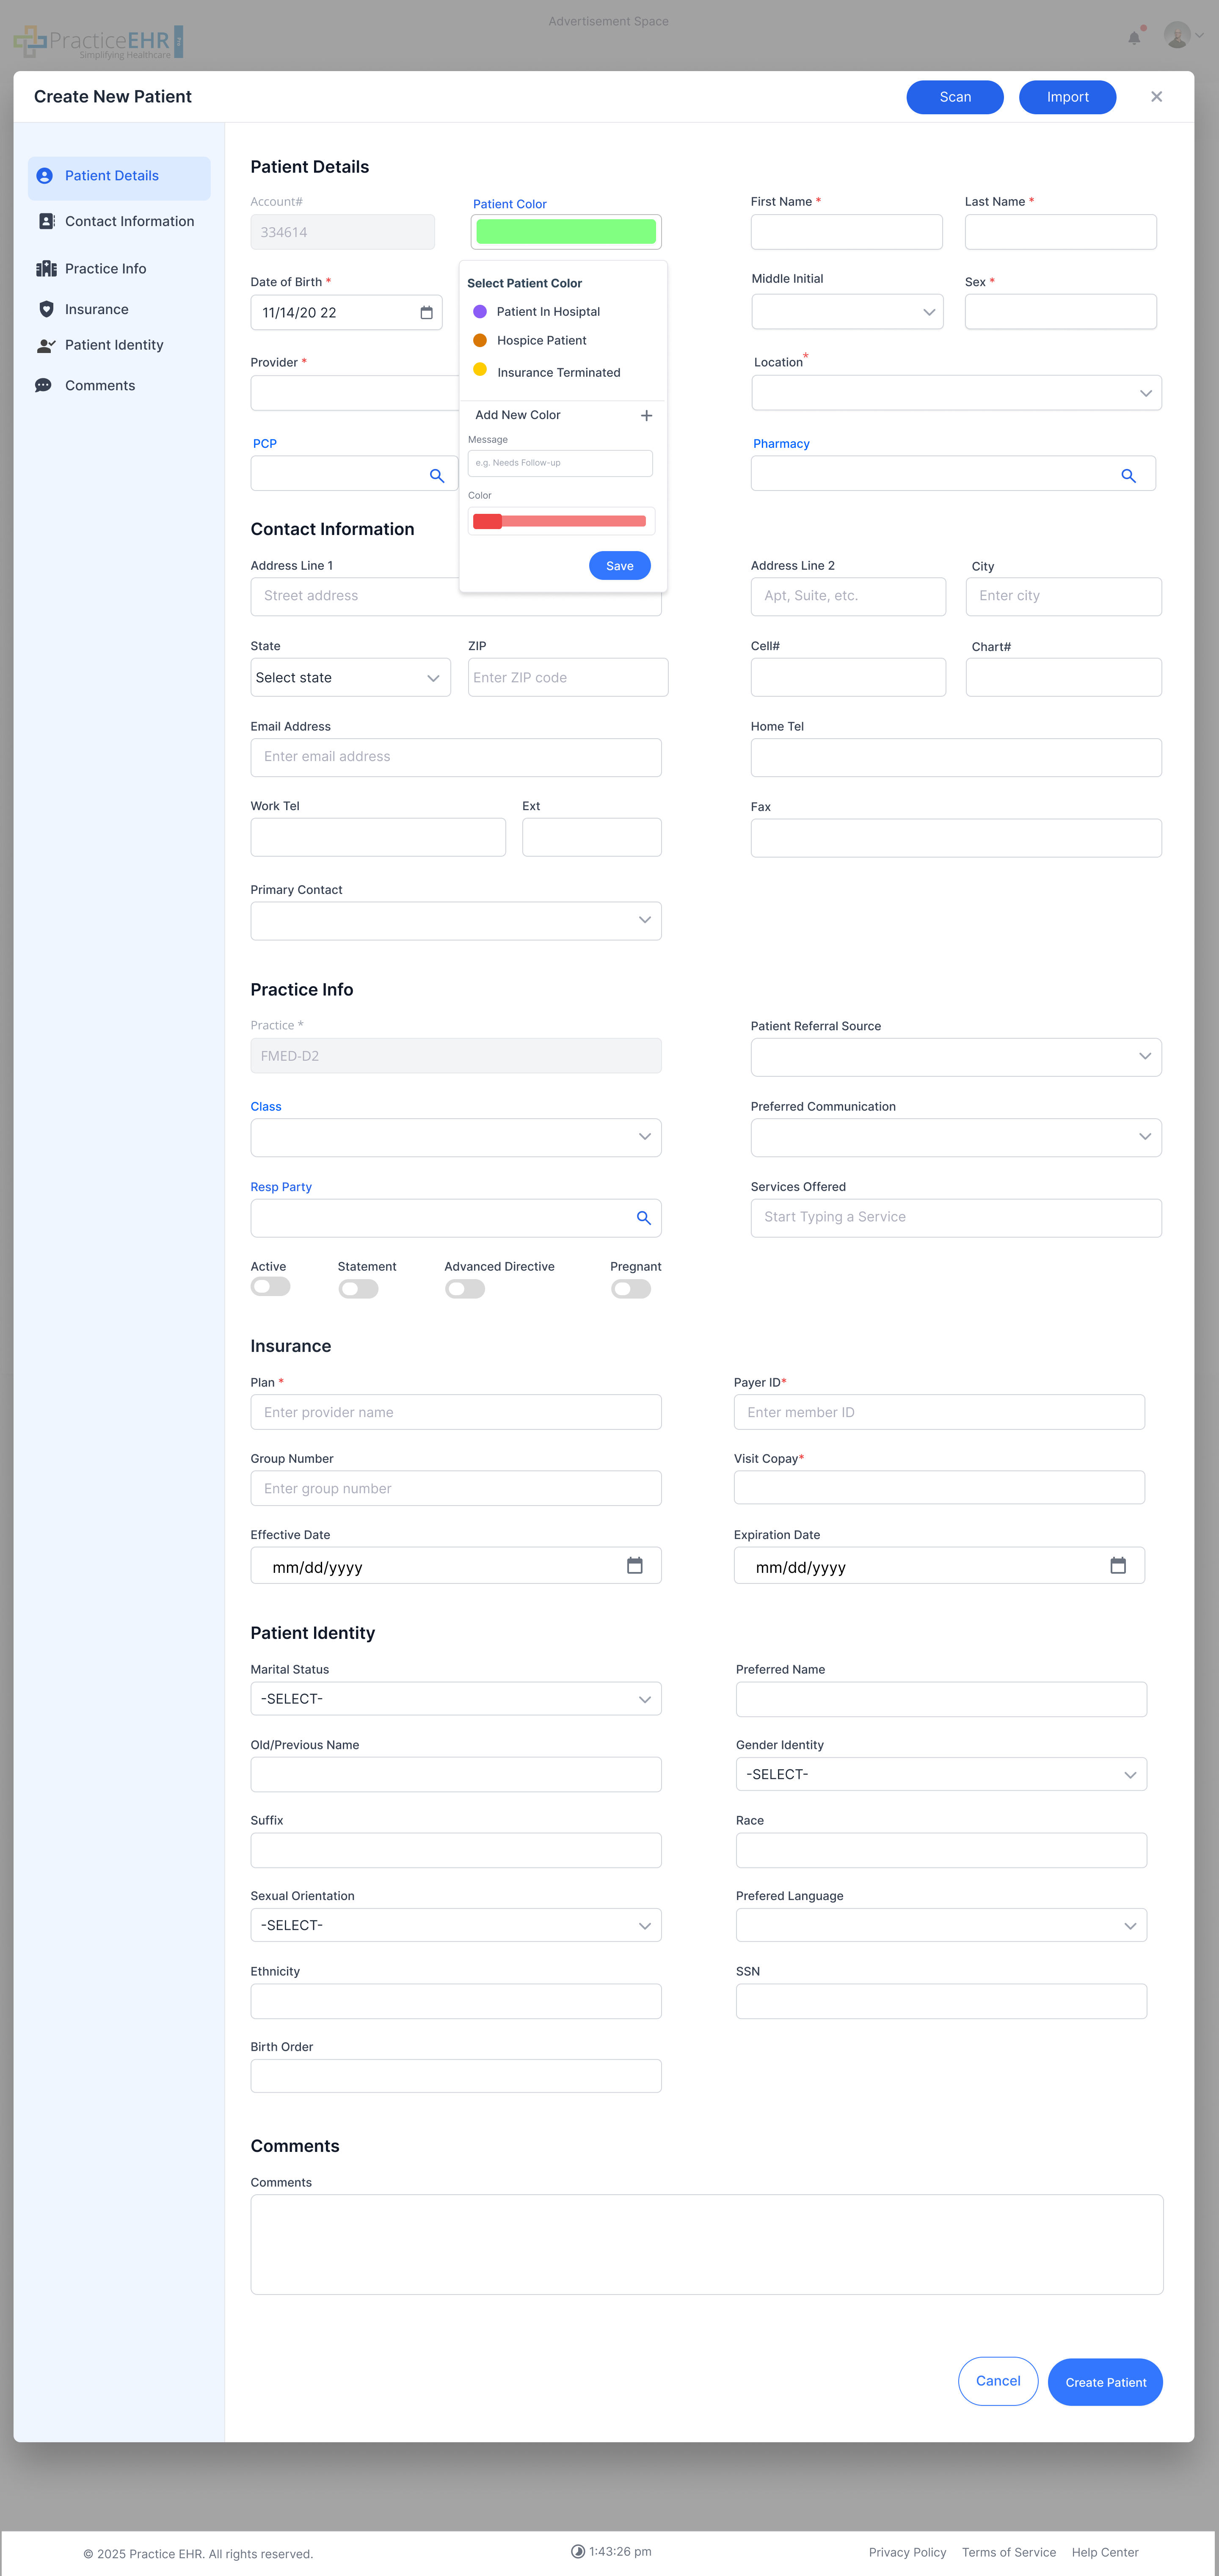Click the plus icon beside Add New Color
The image size is (1219, 2576).
coord(646,415)
